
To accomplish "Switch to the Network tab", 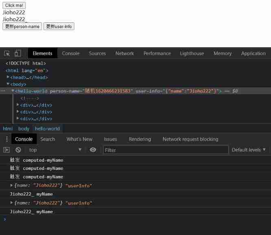I will click(125, 53).
